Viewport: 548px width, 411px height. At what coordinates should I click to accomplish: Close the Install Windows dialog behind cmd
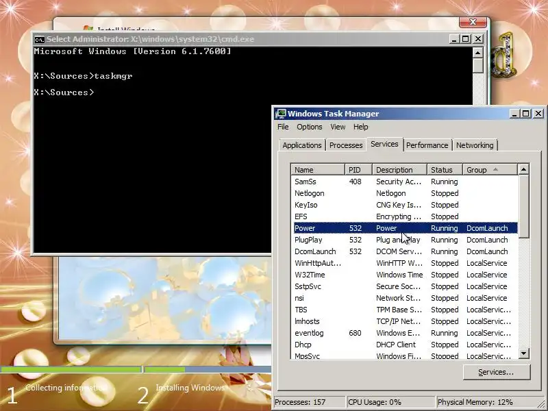pos(473,22)
